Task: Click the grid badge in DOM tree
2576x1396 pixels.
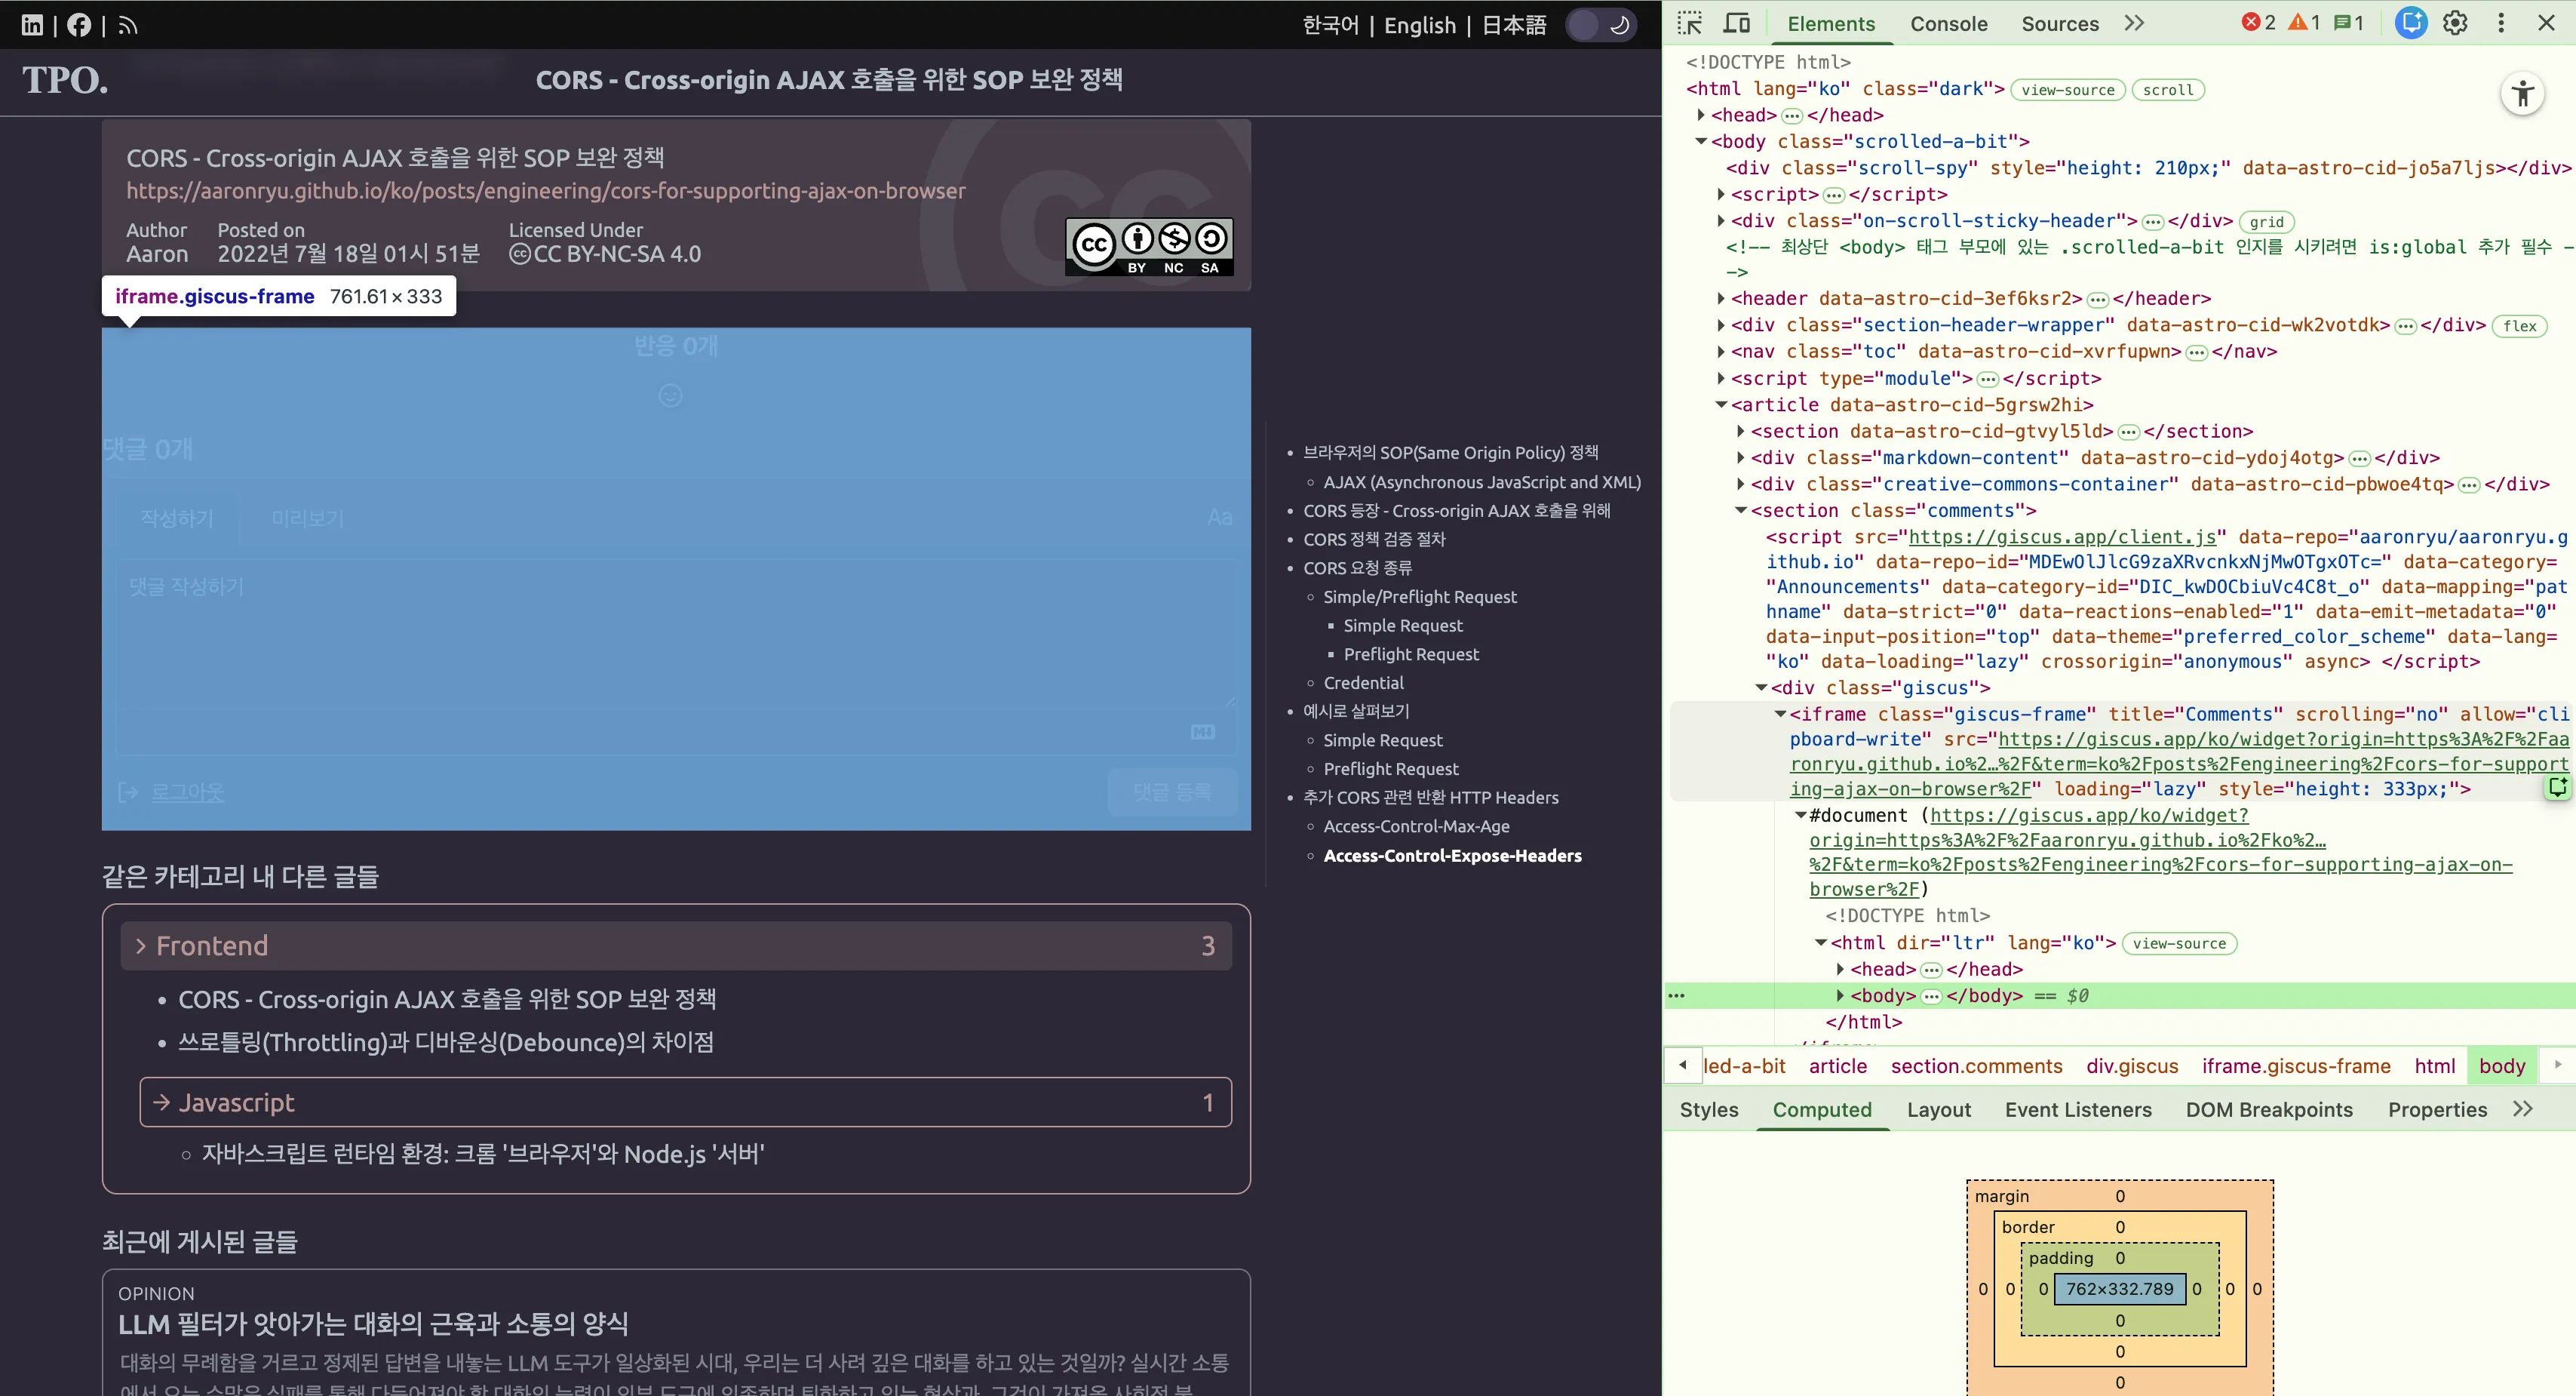Action: tap(2266, 222)
